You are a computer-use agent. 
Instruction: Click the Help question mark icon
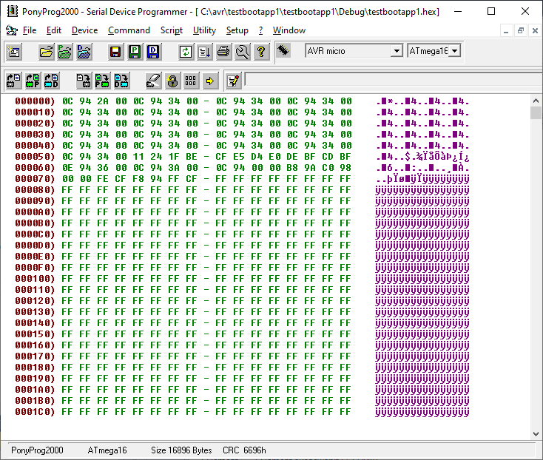pos(261,52)
